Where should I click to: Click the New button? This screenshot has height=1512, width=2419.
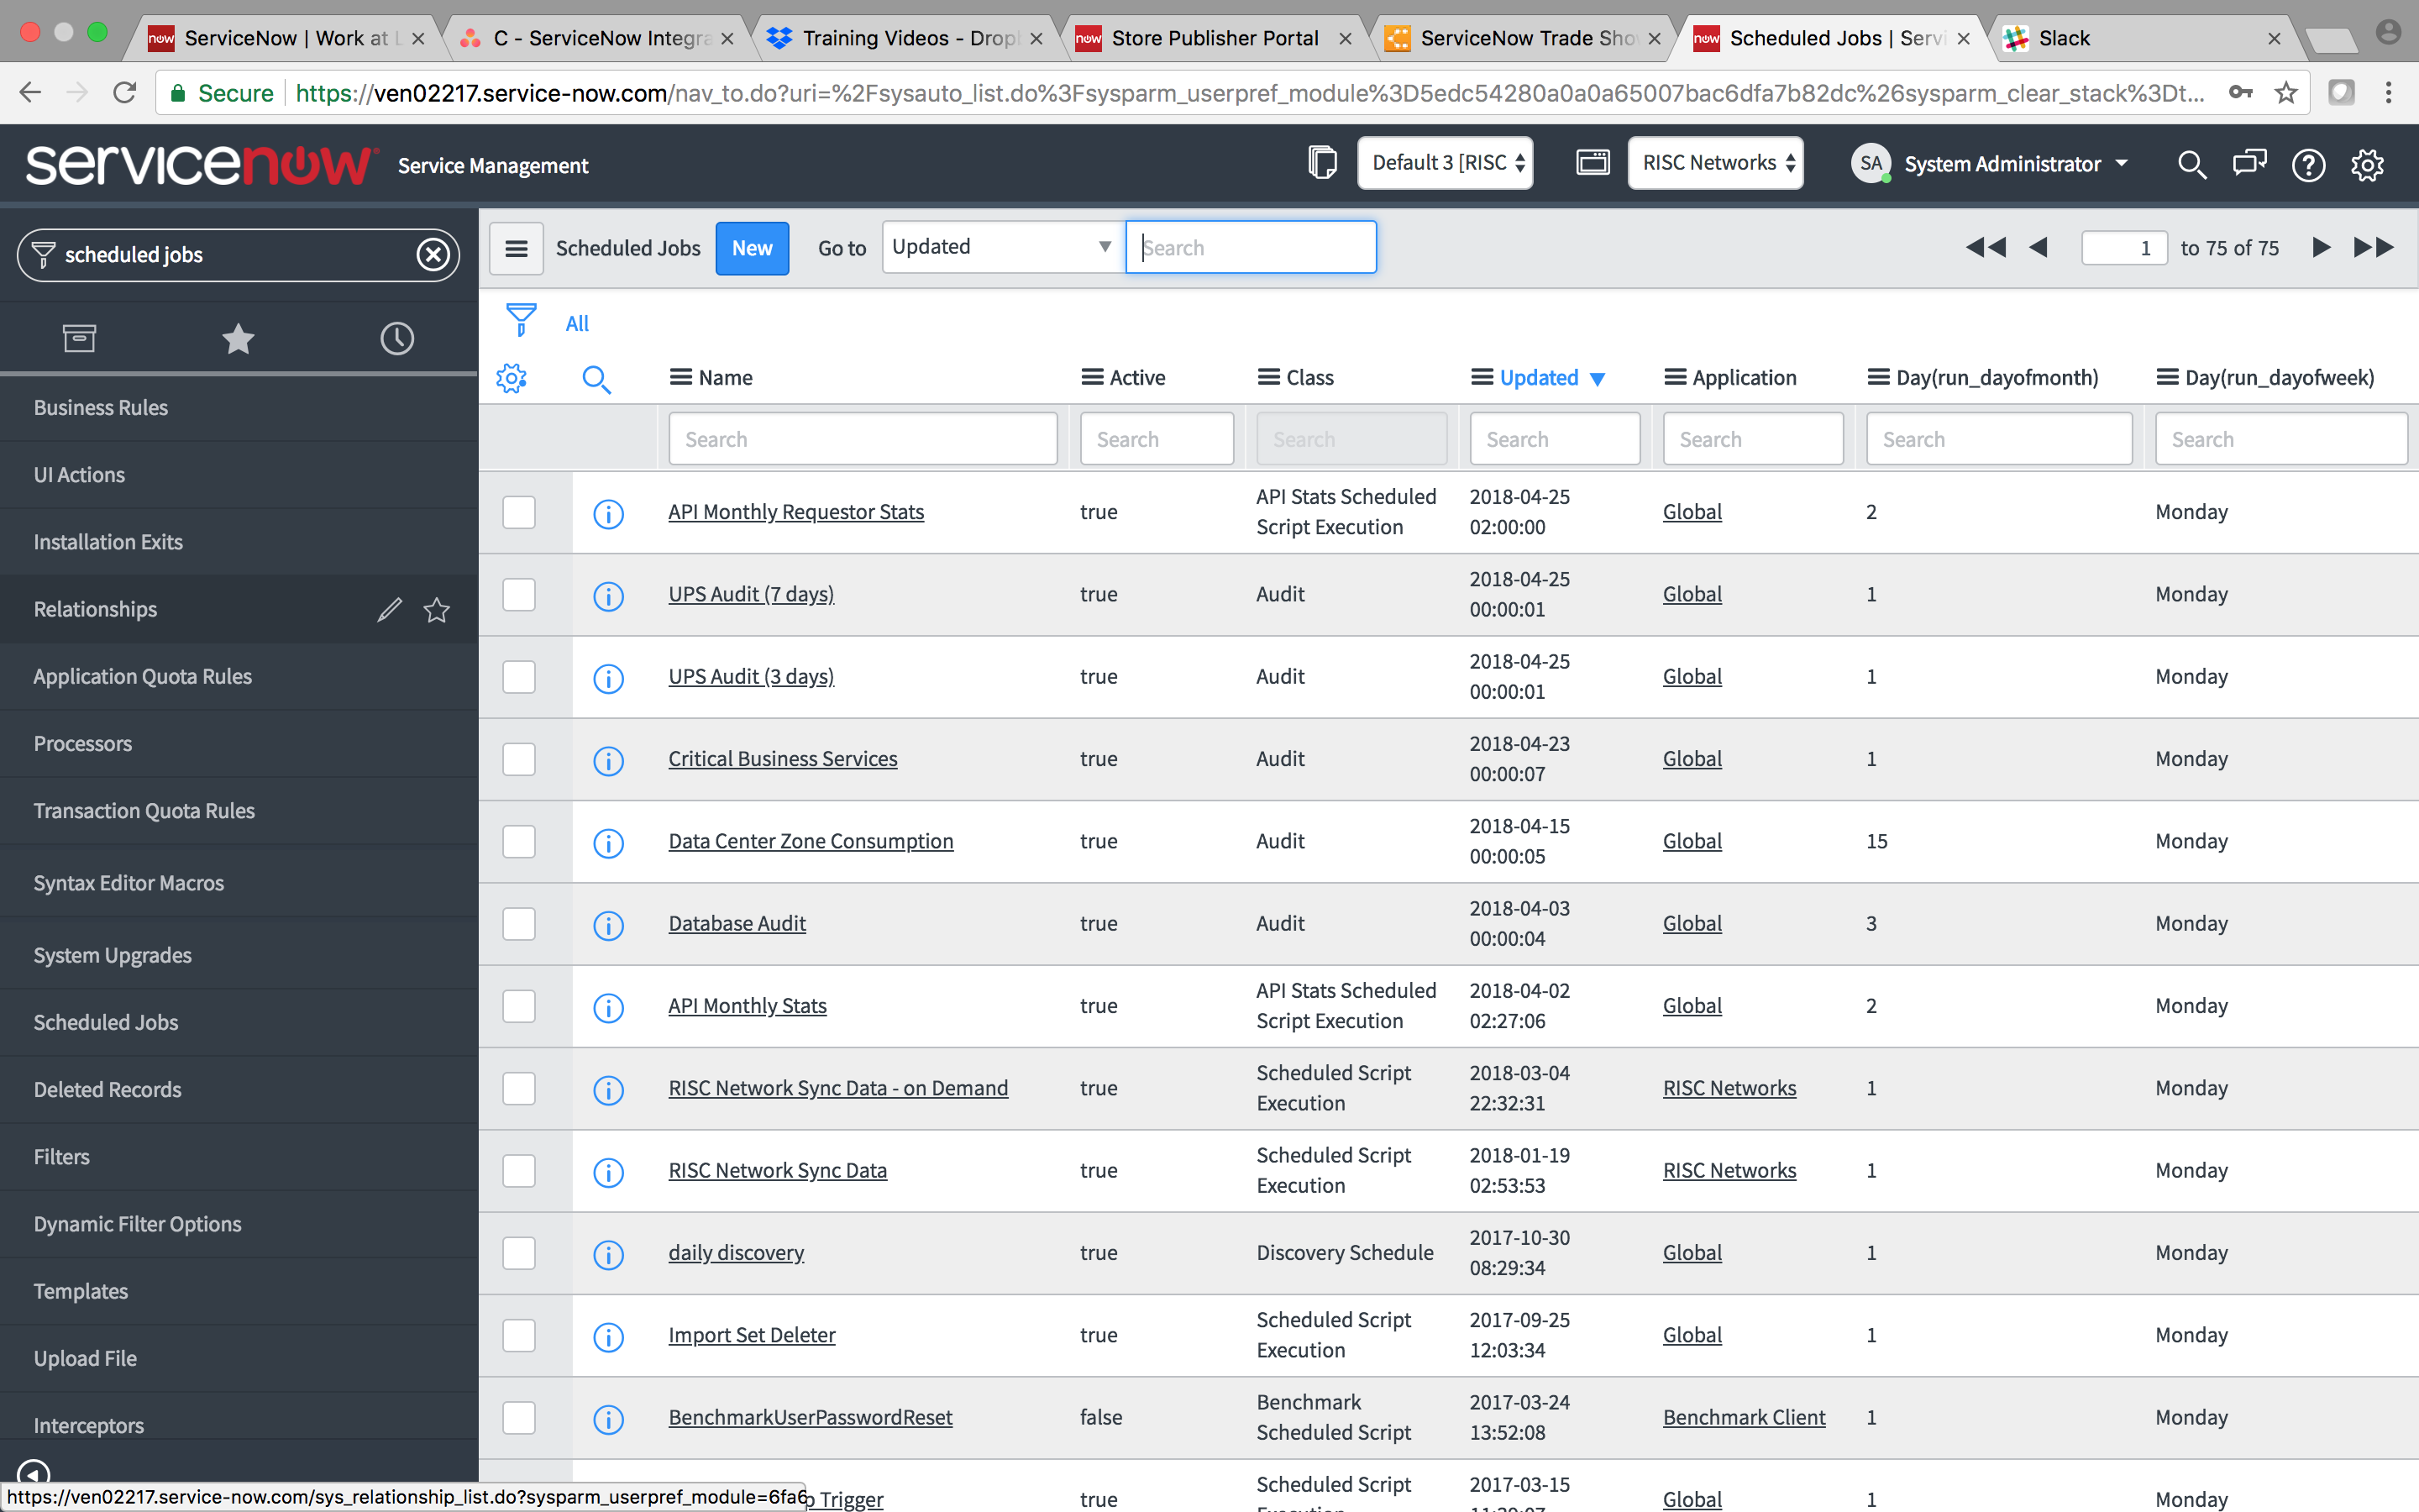pyautogui.click(x=752, y=248)
